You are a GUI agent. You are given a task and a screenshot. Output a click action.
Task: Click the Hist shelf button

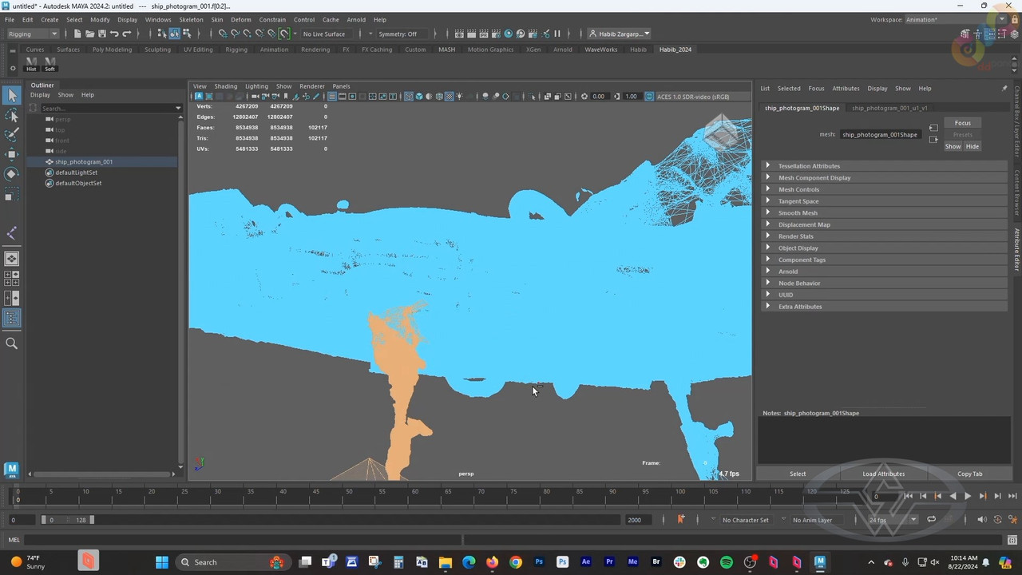[x=31, y=64]
